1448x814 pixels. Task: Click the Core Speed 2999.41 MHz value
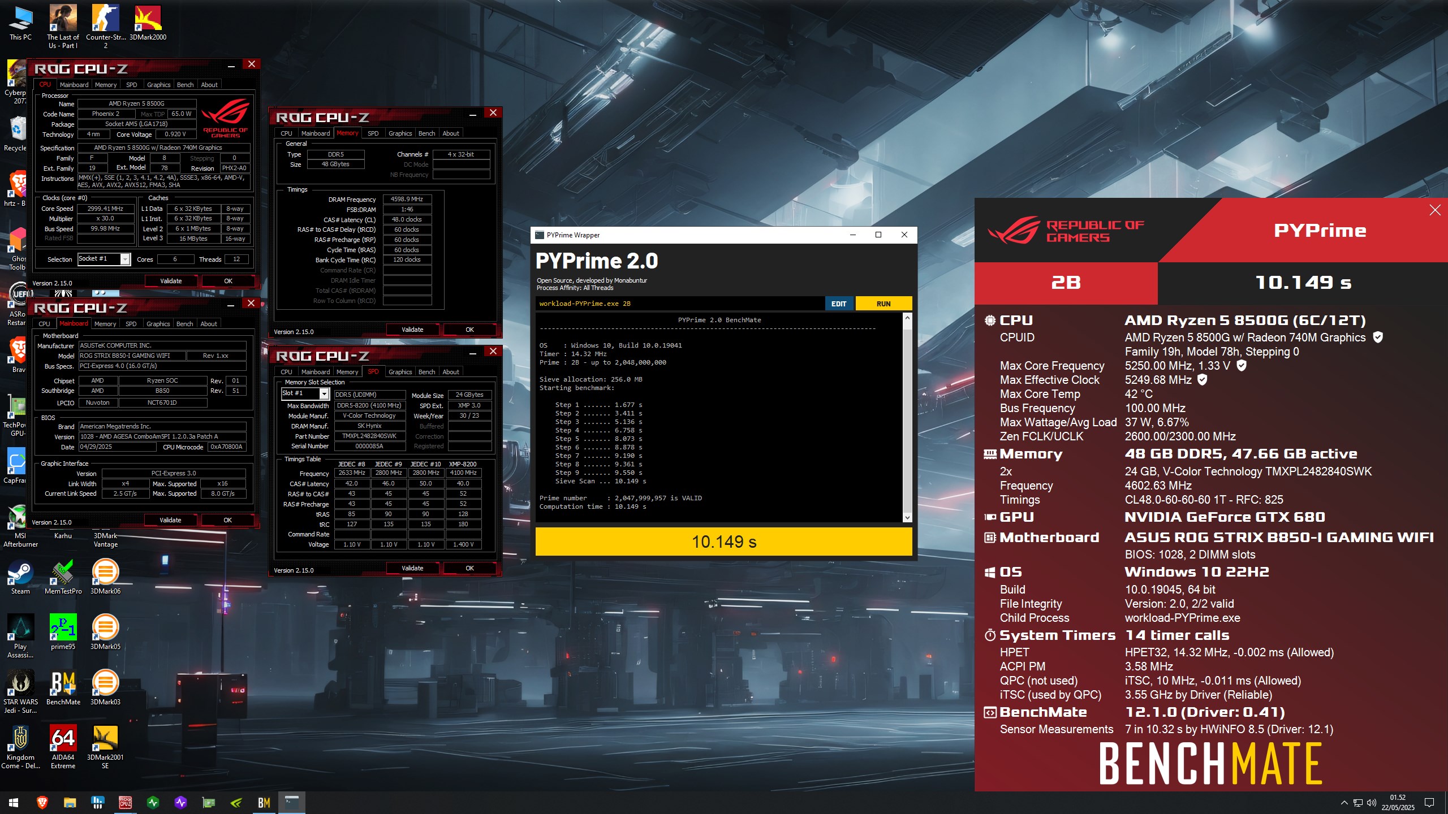pos(105,209)
